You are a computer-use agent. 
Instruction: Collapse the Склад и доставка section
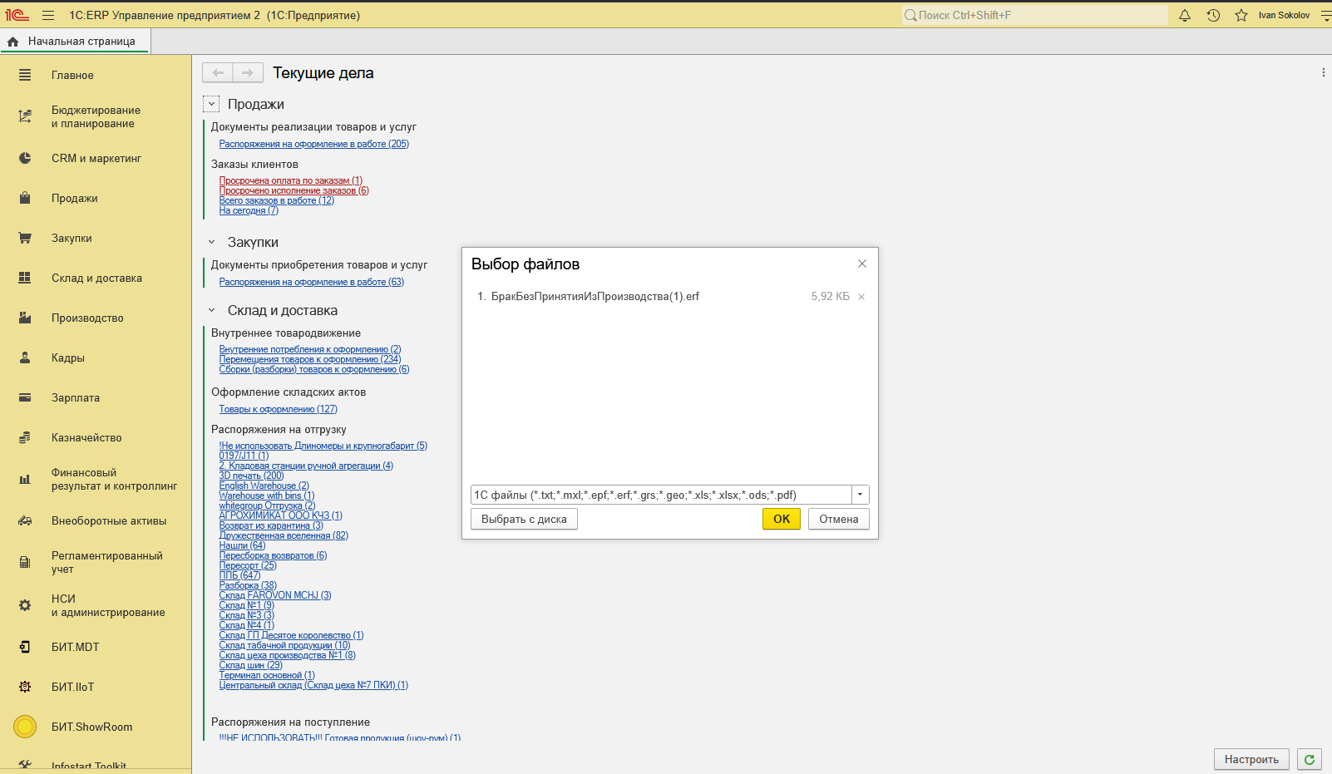211,310
